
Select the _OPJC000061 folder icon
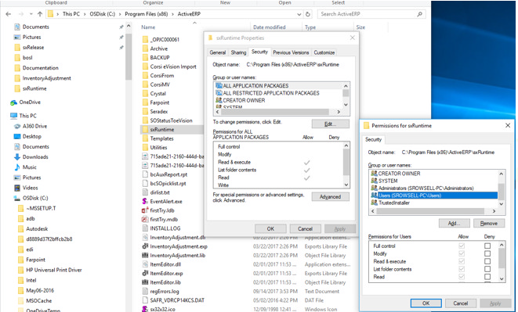(x=145, y=40)
